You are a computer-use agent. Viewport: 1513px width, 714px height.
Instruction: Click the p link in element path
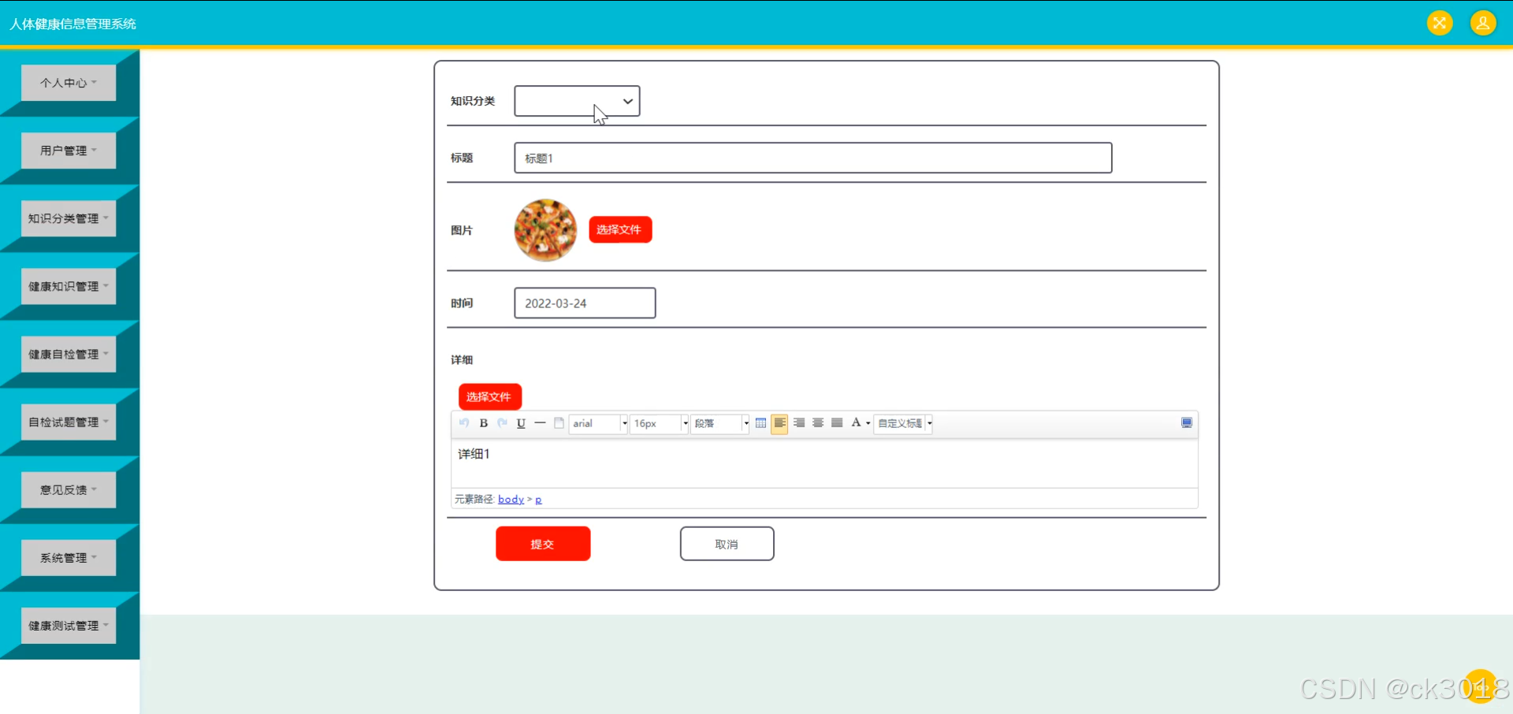point(538,499)
